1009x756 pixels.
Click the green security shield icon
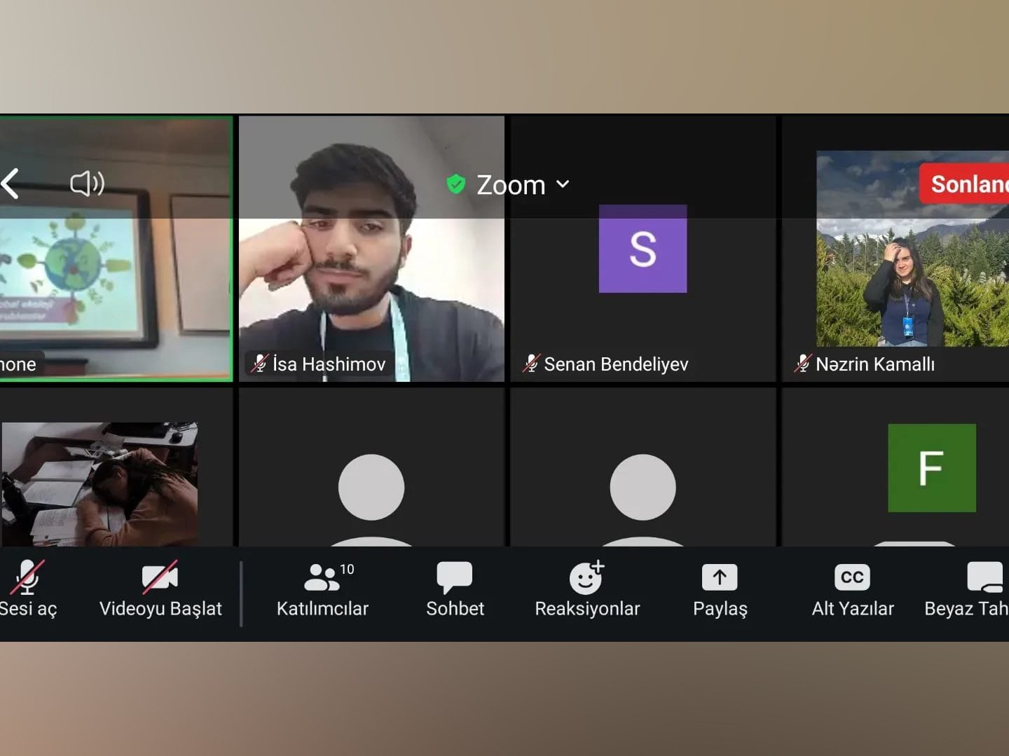click(x=456, y=184)
